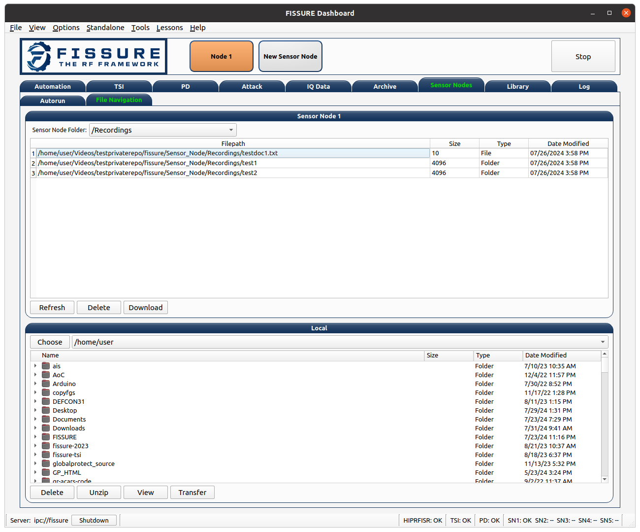Switch to the Archive tab
The width and height of the screenshot is (640, 532).
[x=385, y=87]
